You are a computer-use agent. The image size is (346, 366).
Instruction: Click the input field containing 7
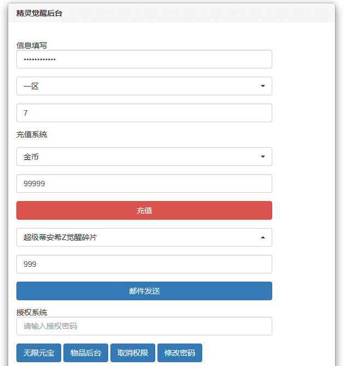(144, 113)
